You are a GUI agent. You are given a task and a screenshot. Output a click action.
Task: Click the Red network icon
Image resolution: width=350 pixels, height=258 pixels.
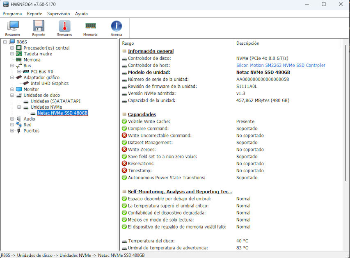pyautogui.click(x=19, y=125)
